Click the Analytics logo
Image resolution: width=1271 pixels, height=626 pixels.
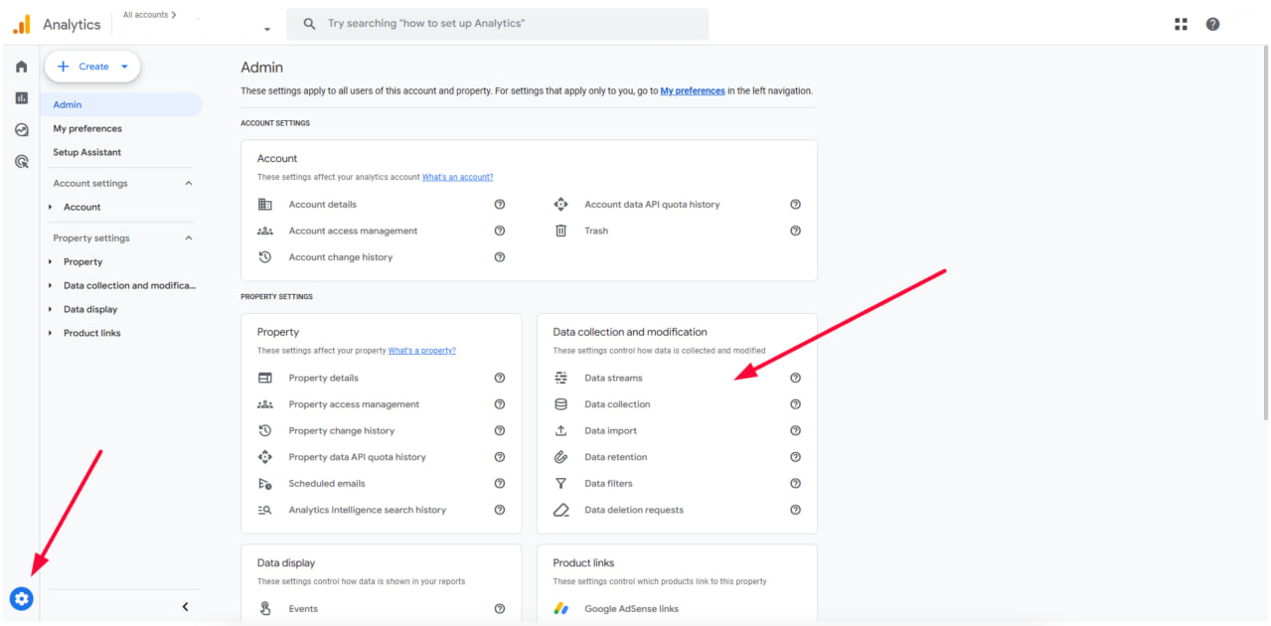pos(21,24)
